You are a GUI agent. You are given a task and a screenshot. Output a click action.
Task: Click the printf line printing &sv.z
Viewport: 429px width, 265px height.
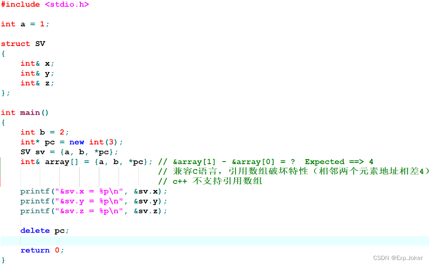pyautogui.click(x=93, y=211)
